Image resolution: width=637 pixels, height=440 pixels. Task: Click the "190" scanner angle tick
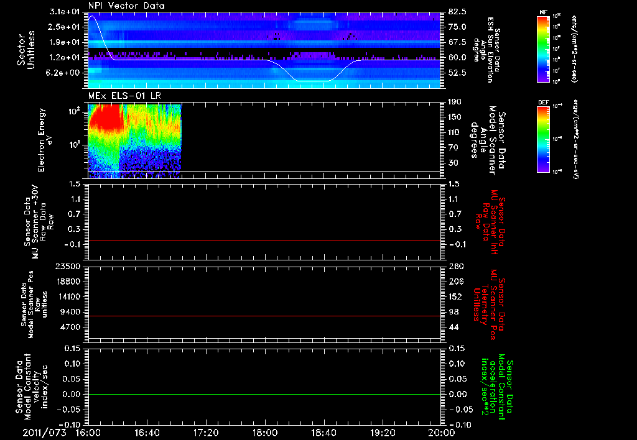click(455, 102)
